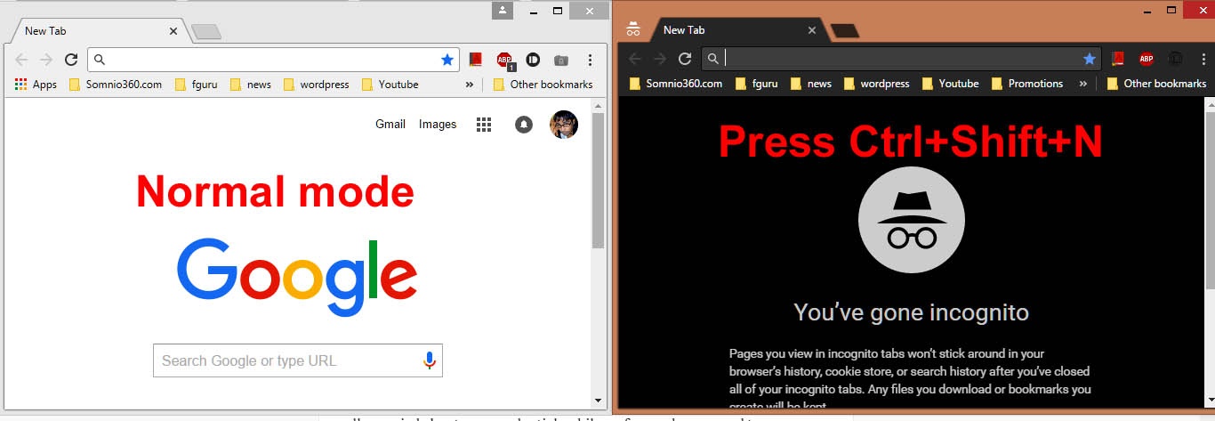Screen dimensions: 1215x421
Task: Open news bookmark folder in normal window
Action: click(x=251, y=85)
